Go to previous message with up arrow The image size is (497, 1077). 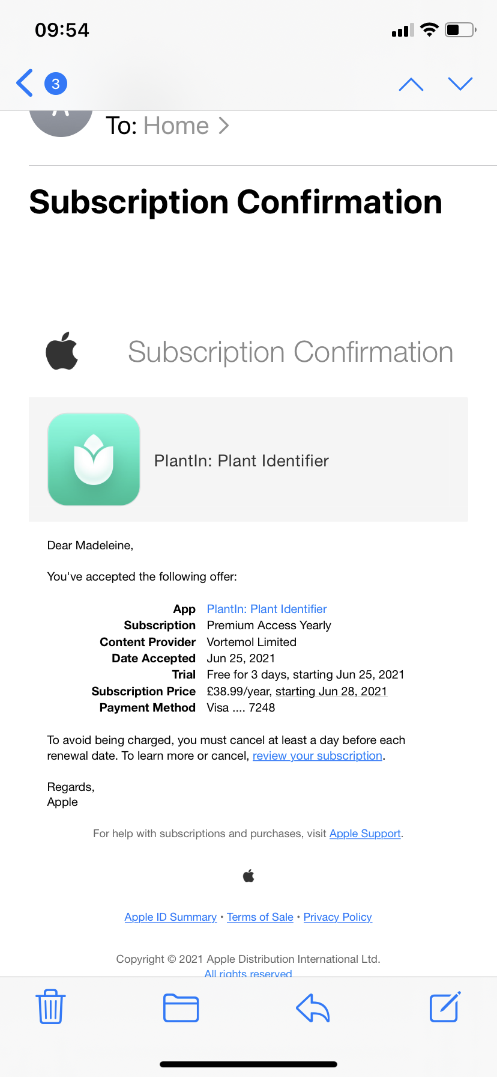tap(411, 84)
